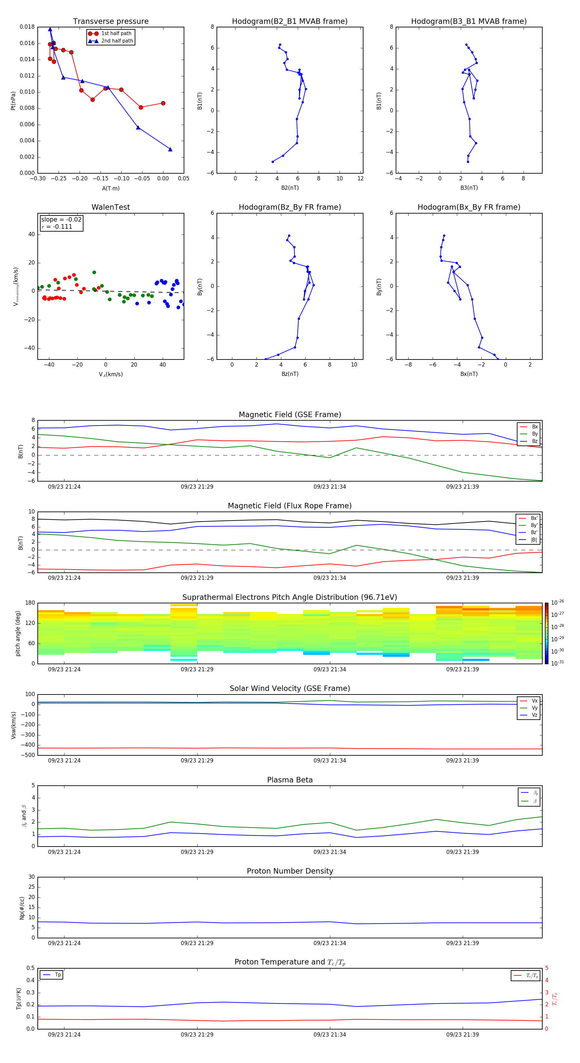580x1063 pixels.
Task: Click the 'Plasma Beta' plot title
Action: pyautogui.click(x=290, y=780)
